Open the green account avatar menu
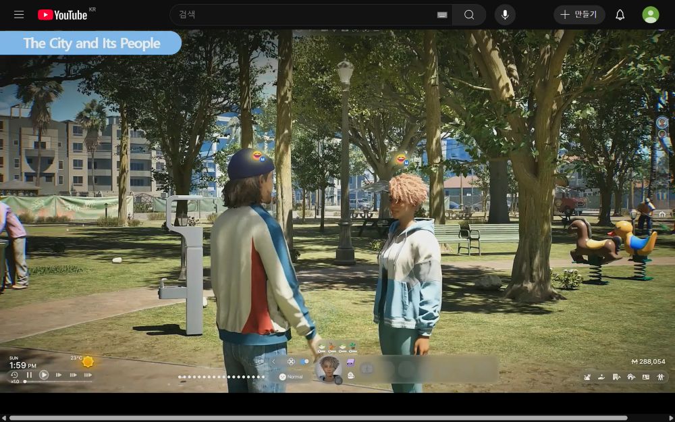 (x=651, y=15)
